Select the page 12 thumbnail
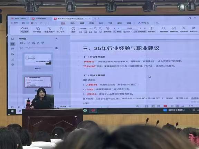The height and width of the screenshot is (149, 199). [x=38, y=62]
